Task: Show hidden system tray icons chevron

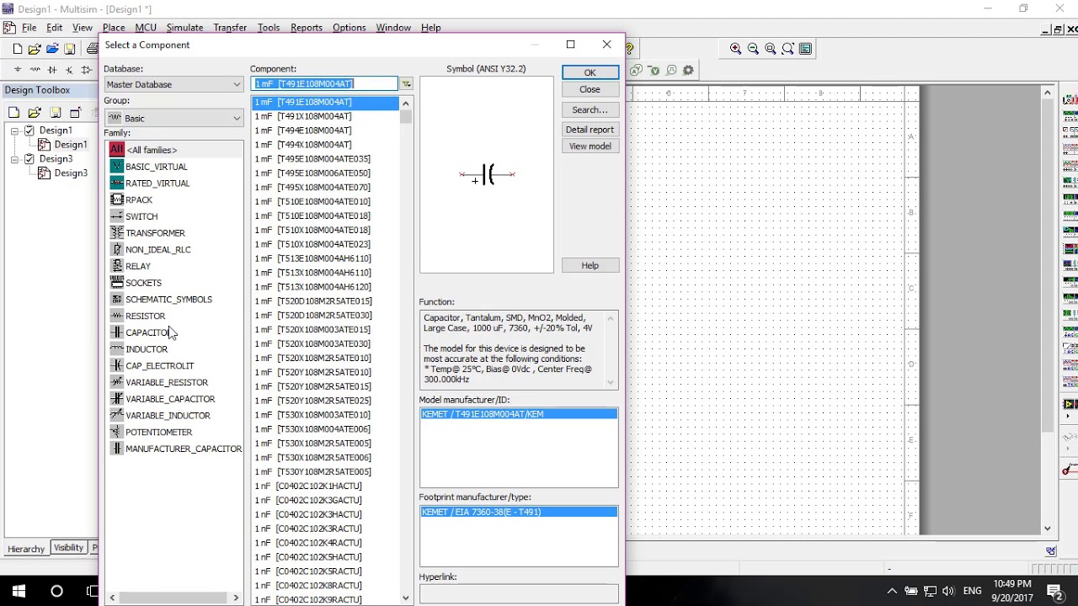Action: coord(892,591)
